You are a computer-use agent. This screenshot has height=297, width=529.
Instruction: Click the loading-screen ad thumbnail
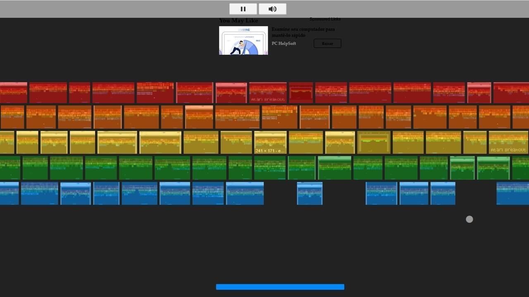point(243,40)
